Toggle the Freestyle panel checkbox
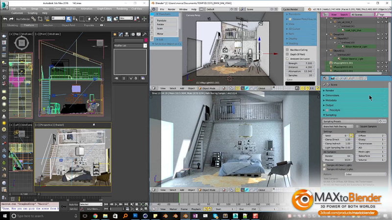The height and width of the screenshot is (220, 392). click(327, 110)
